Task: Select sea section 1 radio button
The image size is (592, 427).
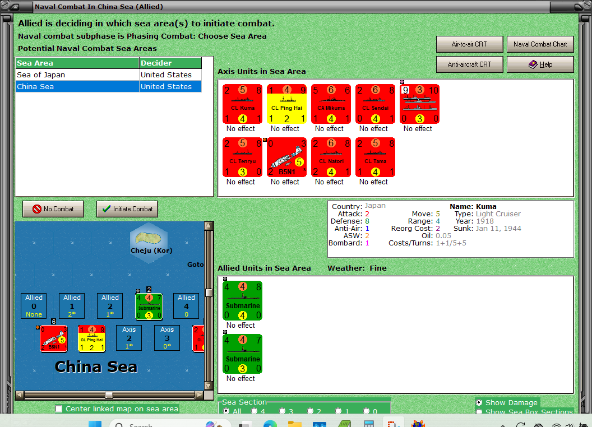Action: pos(339,411)
